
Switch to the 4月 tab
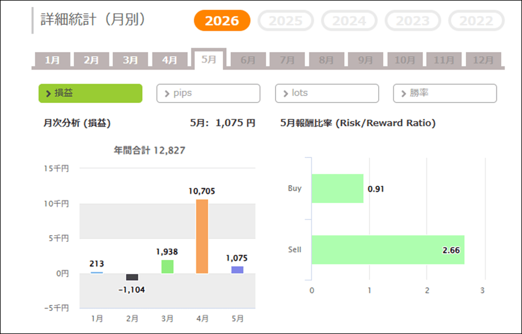click(170, 60)
